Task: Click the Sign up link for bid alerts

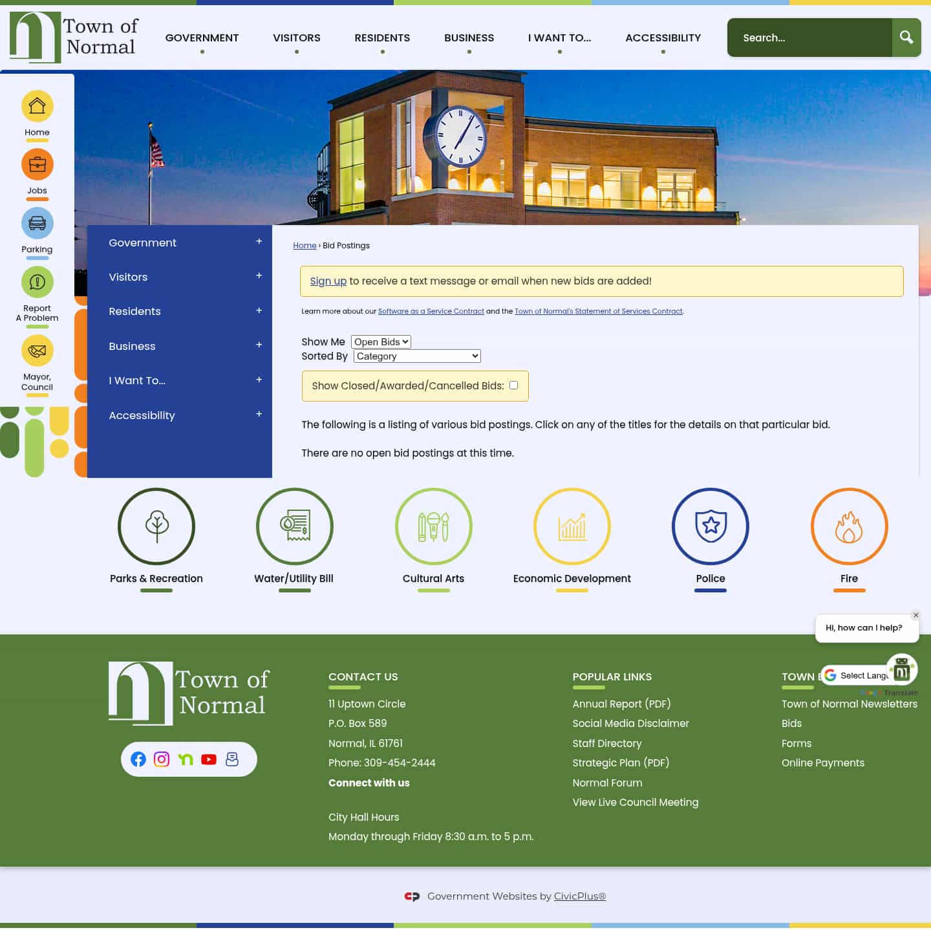Action: coord(328,281)
